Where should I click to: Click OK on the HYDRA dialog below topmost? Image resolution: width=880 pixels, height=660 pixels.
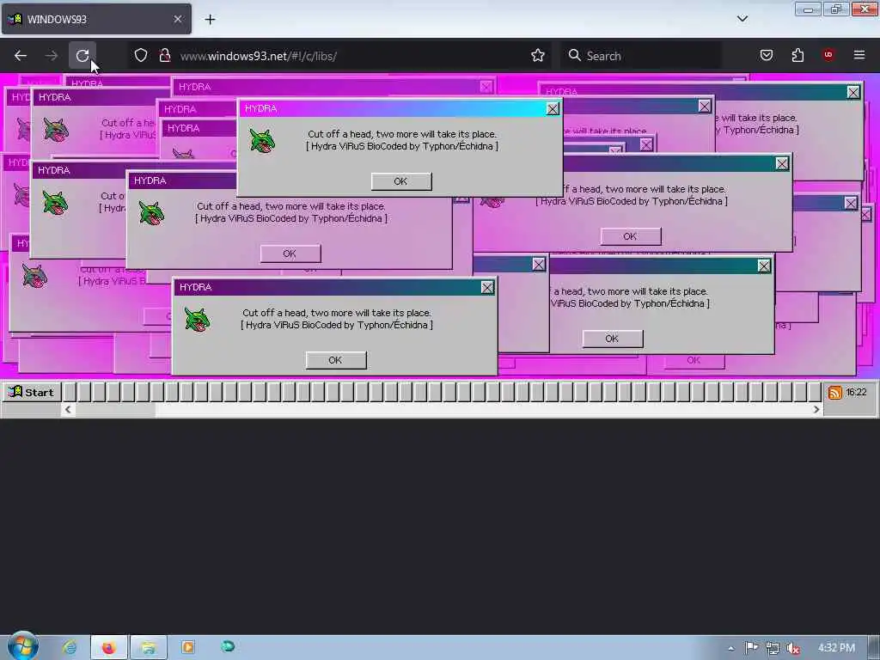[x=290, y=254]
